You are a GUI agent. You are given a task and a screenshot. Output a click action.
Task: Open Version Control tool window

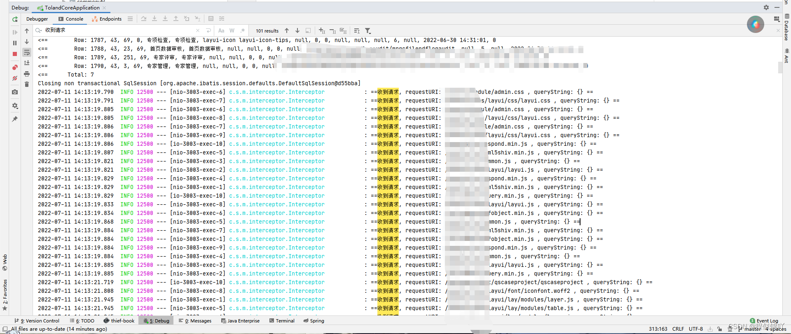(x=37, y=321)
